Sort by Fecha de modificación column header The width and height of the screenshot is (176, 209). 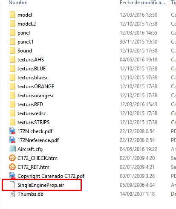tap(142, 3)
